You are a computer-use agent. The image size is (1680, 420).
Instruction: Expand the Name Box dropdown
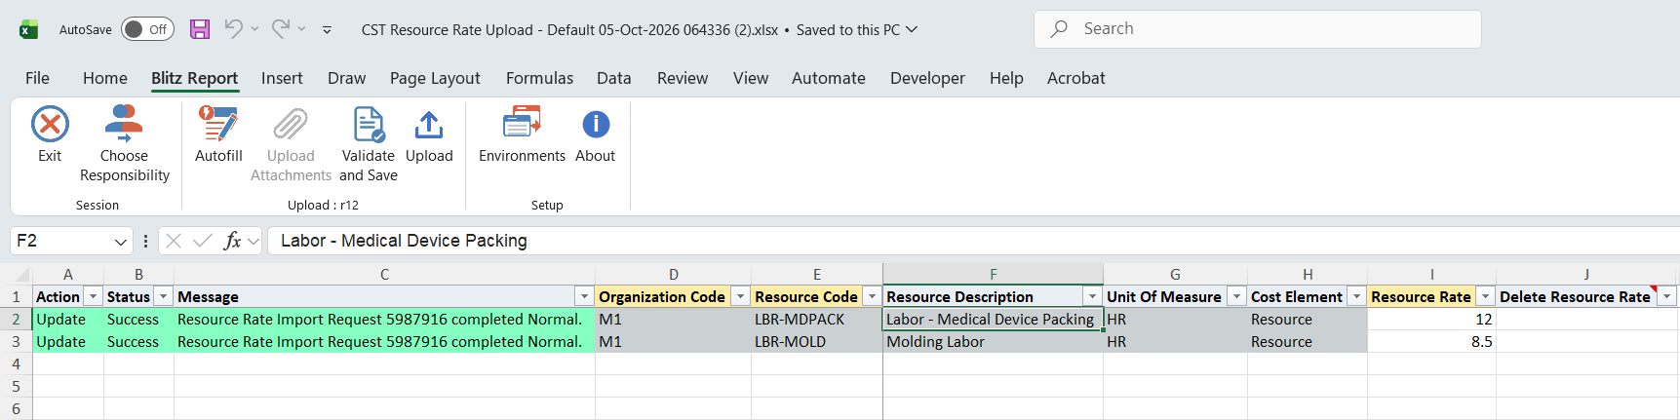(120, 241)
